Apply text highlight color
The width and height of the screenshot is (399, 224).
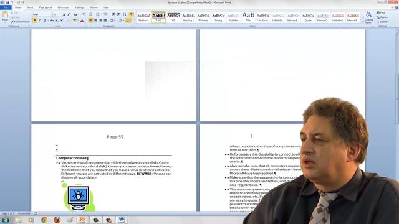pyautogui.click(x=75, y=21)
